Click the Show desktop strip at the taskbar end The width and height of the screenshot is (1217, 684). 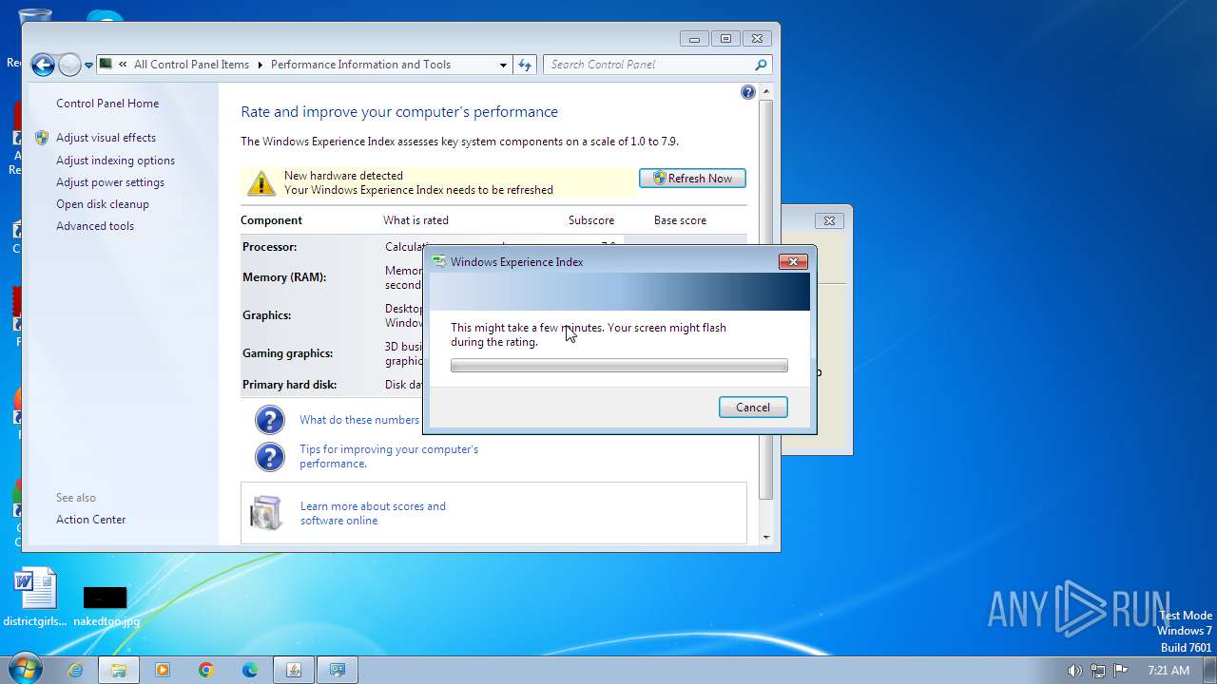point(1209,670)
